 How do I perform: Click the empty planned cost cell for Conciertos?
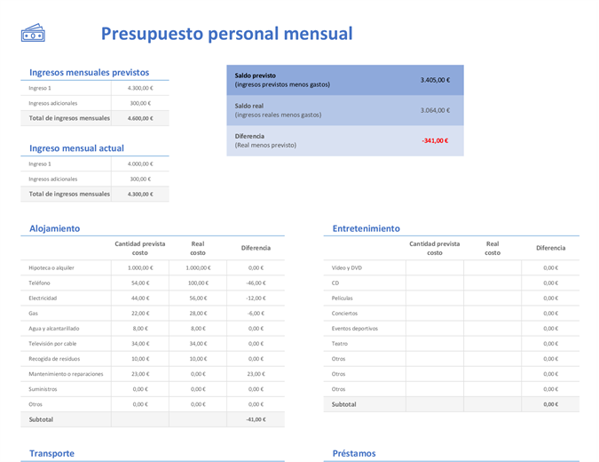[x=435, y=314]
